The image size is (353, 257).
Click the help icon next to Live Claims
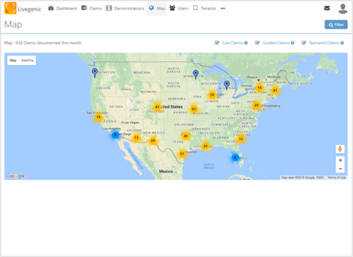246,43
